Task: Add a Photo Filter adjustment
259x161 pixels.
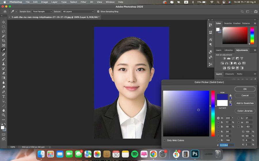Action: coord(235,63)
